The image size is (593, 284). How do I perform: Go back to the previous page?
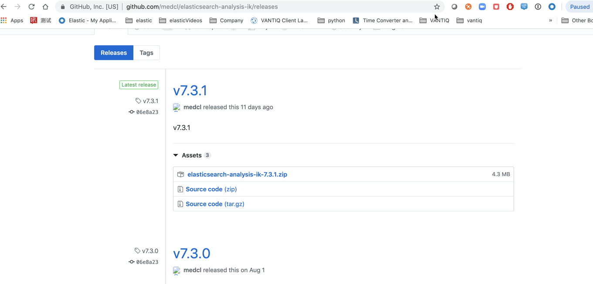point(4,7)
